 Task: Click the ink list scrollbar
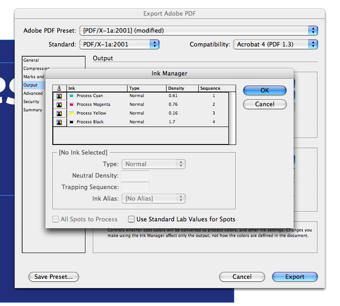(232, 118)
